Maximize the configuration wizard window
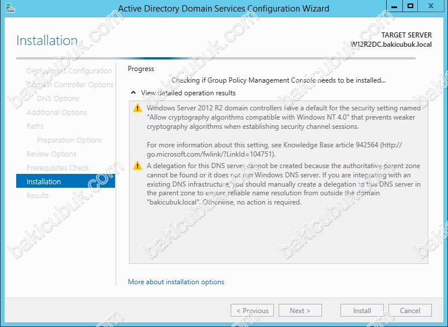The width and height of the screenshot is (448, 327). coord(410,6)
